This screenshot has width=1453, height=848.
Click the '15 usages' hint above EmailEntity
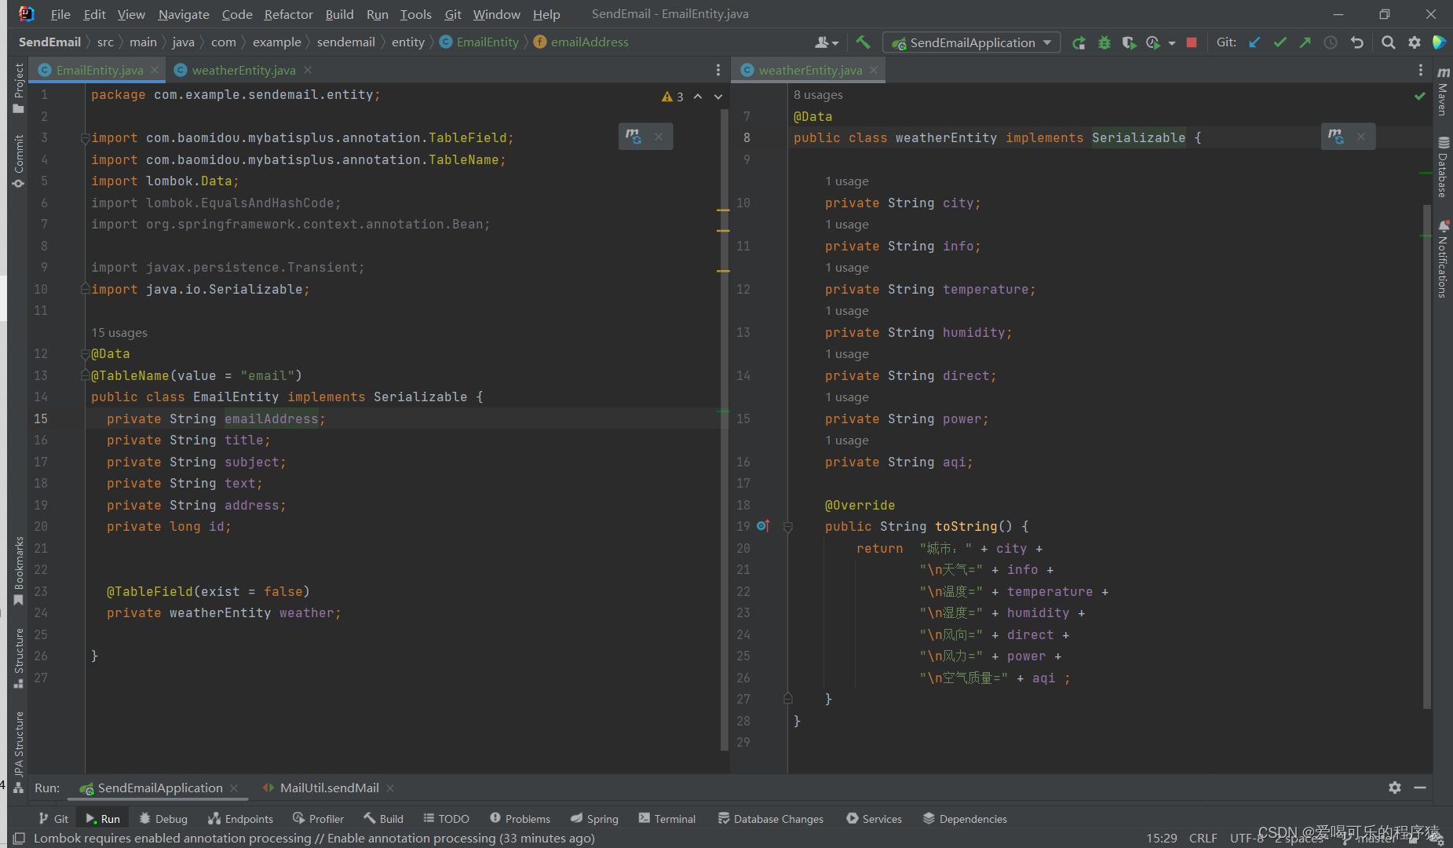coord(119,332)
